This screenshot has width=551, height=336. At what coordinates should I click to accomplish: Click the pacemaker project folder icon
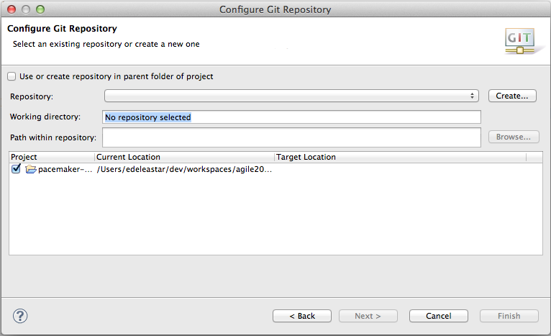tap(31, 169)
